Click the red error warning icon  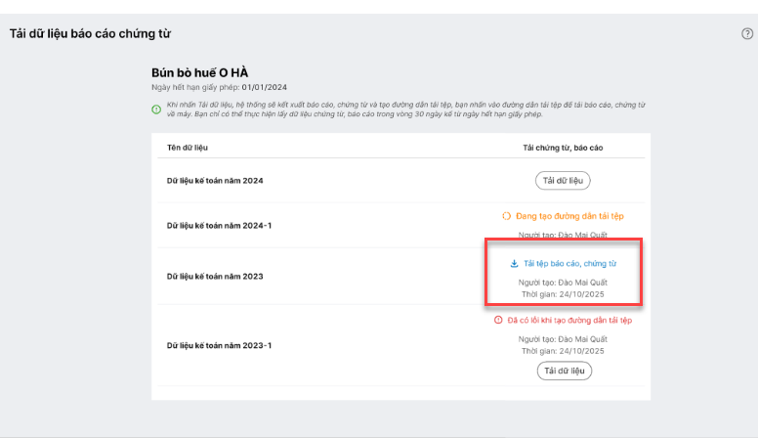coord(499,320)
